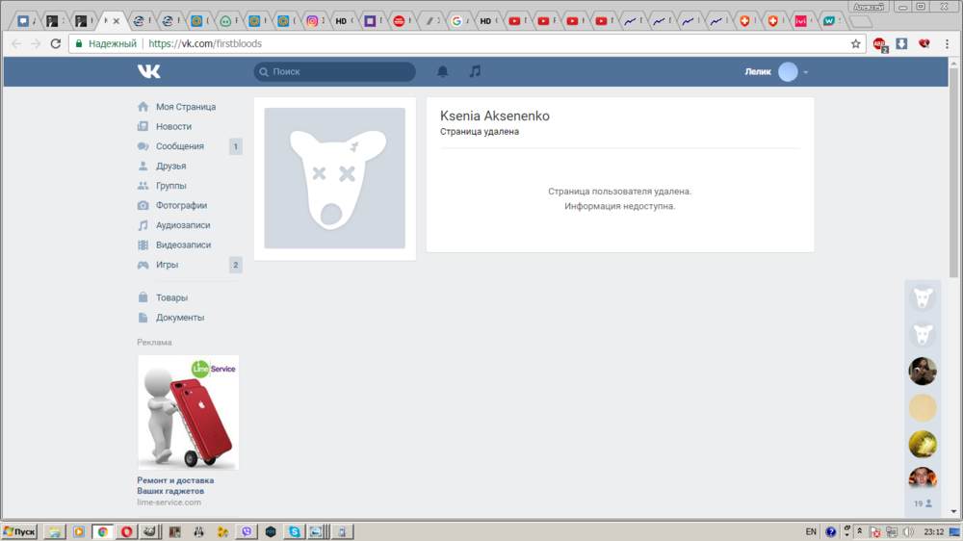Open the music player note icon
This screenshot has width=963, height=541.
(475, 71)
